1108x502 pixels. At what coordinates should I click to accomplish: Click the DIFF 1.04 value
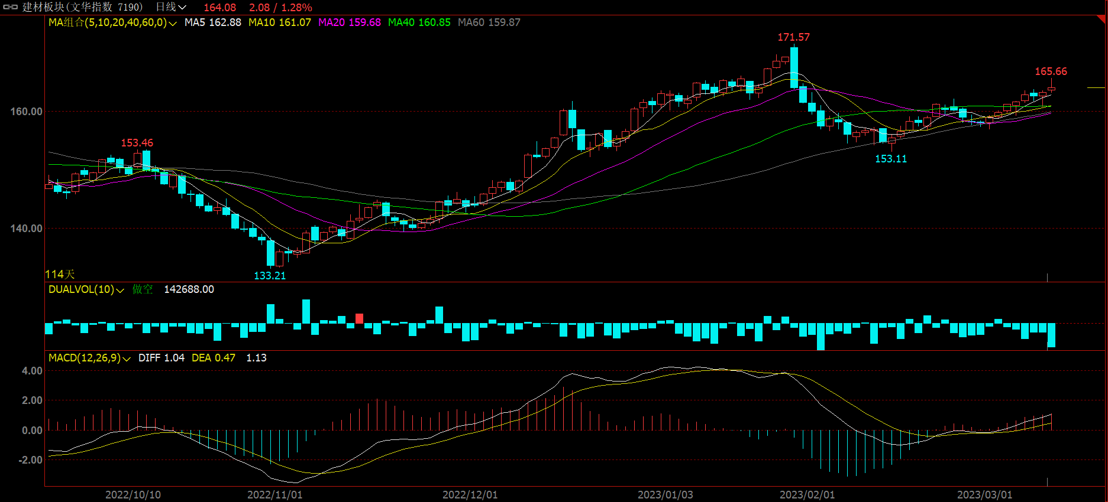click(161, 358)
